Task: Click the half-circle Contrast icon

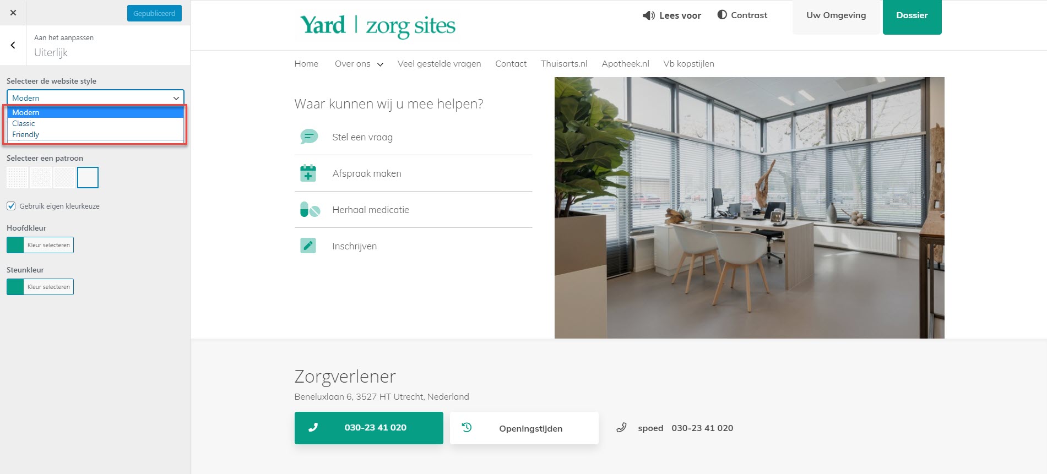Action: (x=722, y=15)
